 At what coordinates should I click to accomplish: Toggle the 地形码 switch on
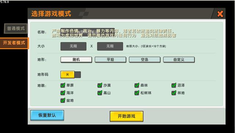click(70, 75)
